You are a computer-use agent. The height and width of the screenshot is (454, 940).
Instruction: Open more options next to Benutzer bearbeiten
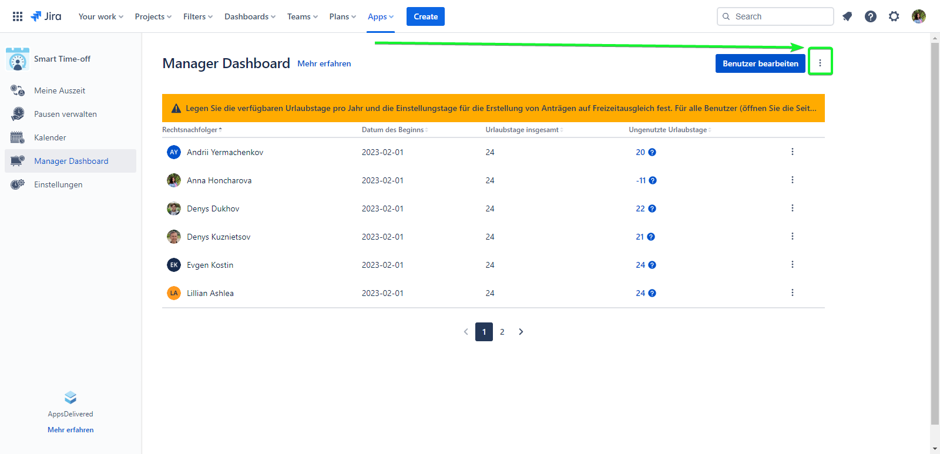click(820, 63)
